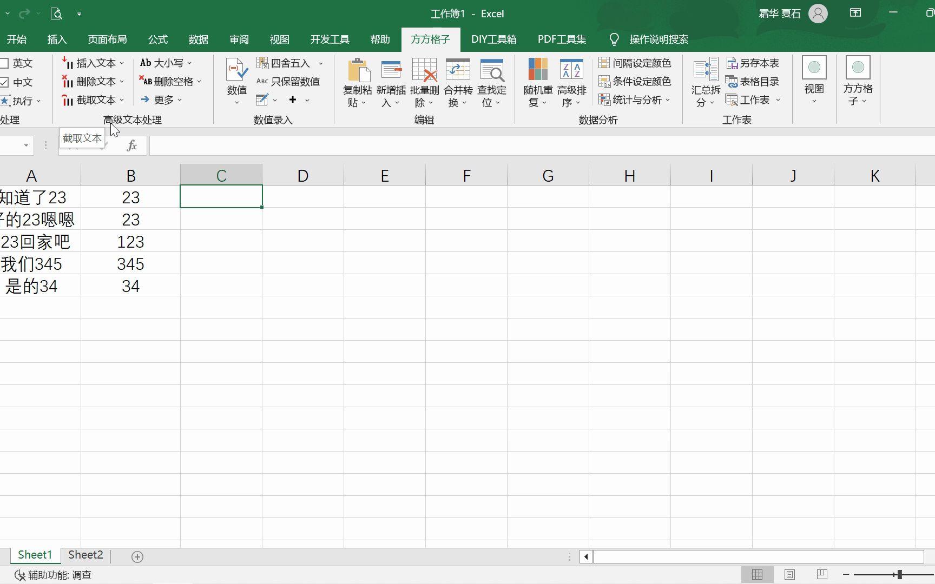Viewport: 935px width, 584px height.
Task: Click the formula bar input field
Action: [x=542, y=145]
